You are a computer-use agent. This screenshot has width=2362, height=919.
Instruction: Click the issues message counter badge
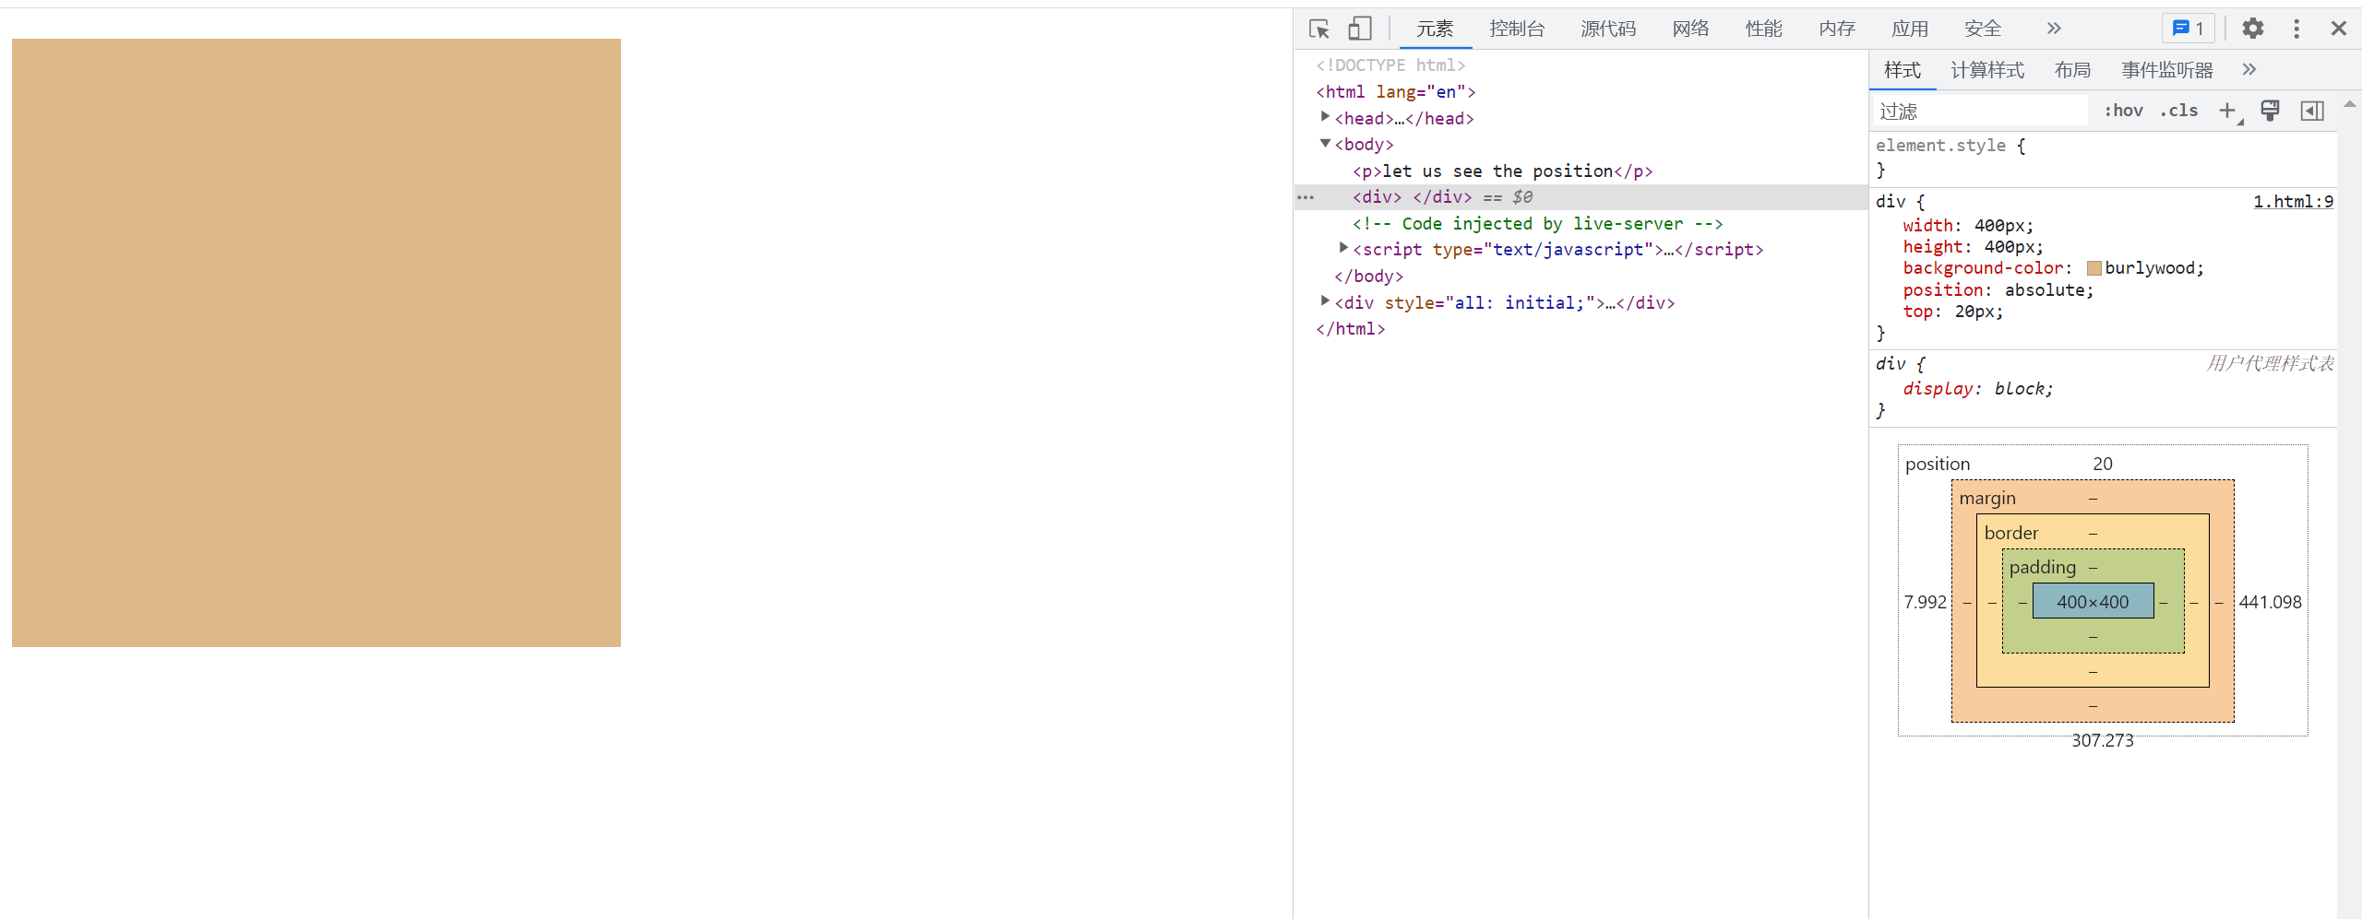coord(2188,29)
